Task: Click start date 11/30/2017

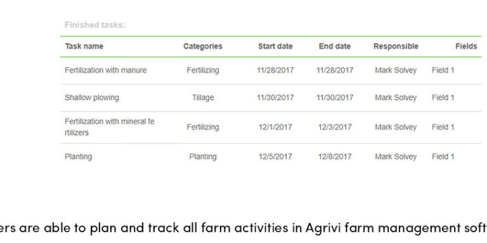Action: tap(275, 97)
